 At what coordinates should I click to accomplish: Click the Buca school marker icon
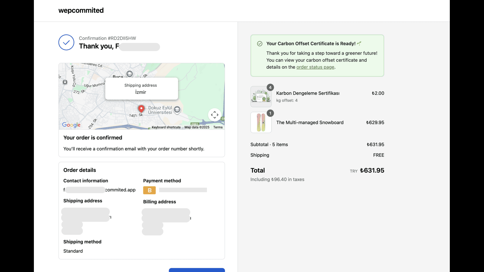click(x=129, y=74)
